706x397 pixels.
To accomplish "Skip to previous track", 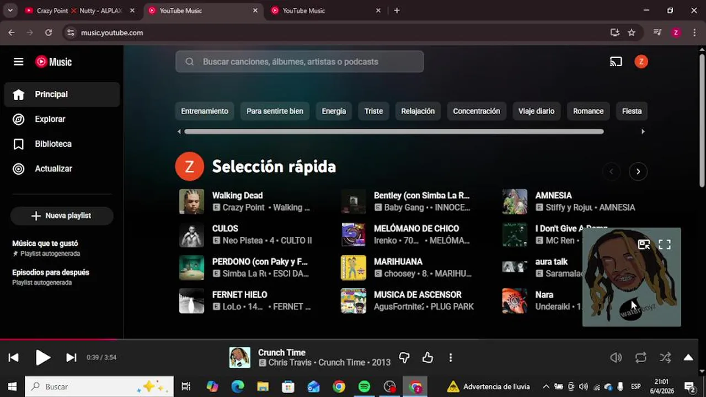I will [x=14, y=357].
